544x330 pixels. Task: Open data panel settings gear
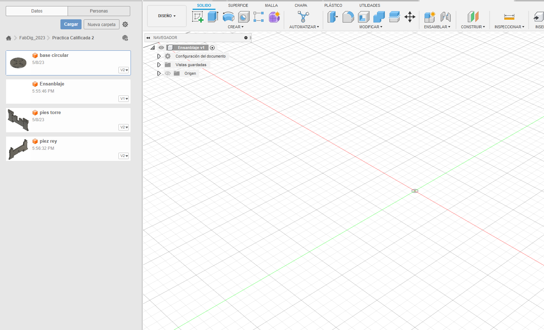tap(125, 24)
